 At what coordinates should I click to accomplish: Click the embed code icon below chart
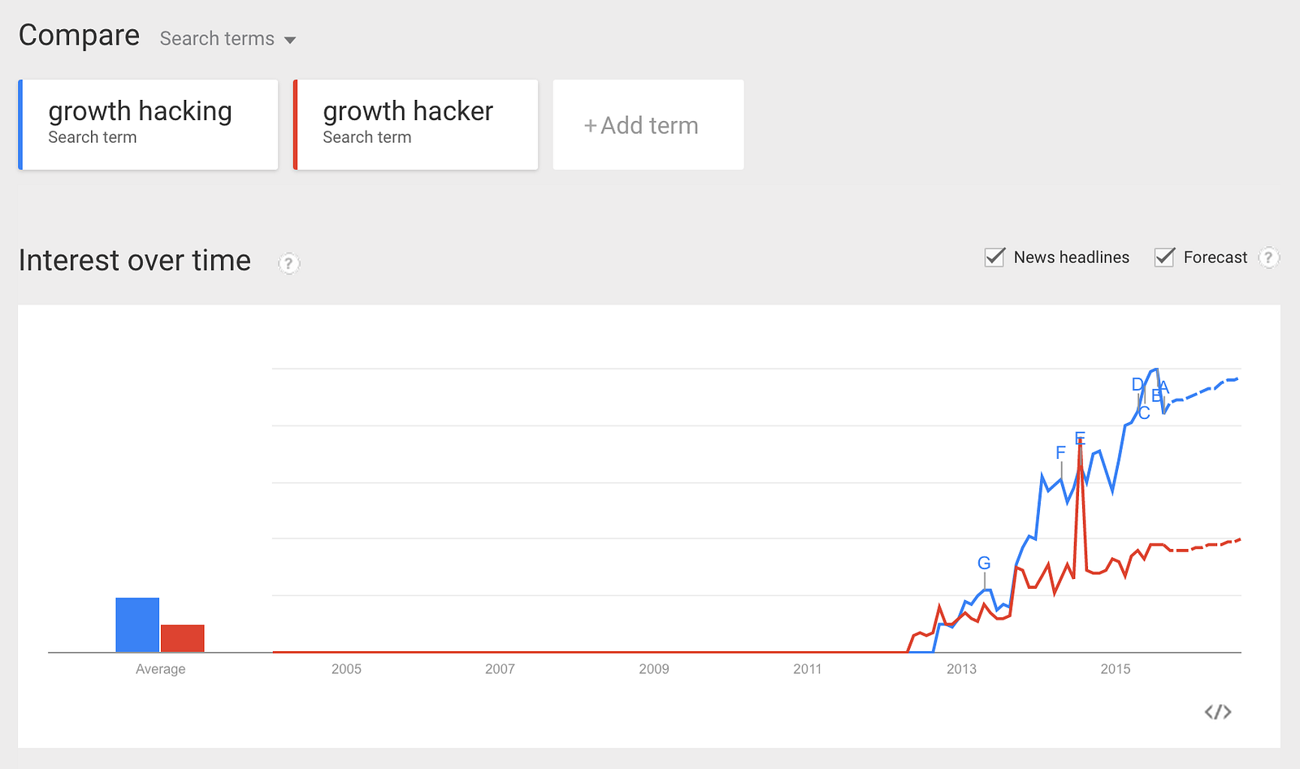[1217, 712]
